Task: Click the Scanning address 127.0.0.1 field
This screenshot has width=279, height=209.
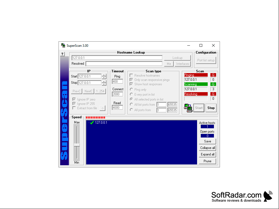Action: [x=196, y=89]
